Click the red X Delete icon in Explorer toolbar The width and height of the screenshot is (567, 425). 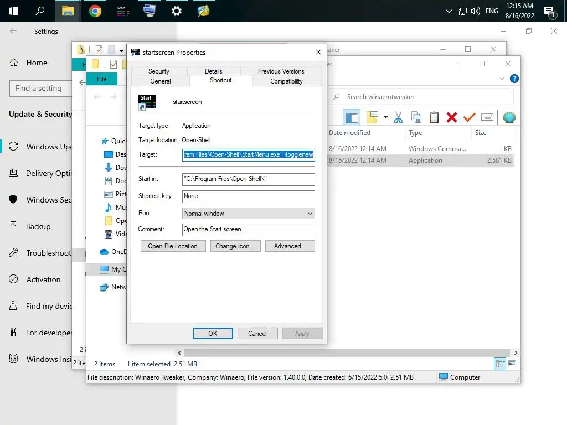coord(452,117)
